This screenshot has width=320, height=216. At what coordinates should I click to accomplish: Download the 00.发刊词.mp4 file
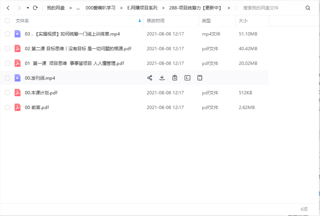point(162,78)
